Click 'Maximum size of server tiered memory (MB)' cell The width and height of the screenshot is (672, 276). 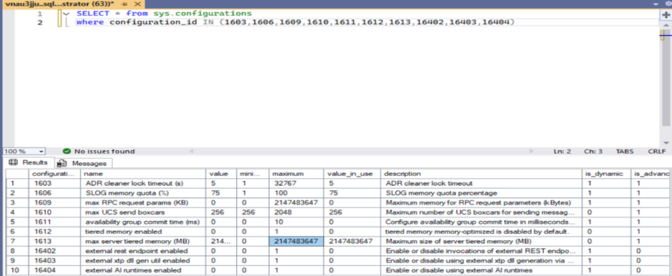[x=482, y=242]
